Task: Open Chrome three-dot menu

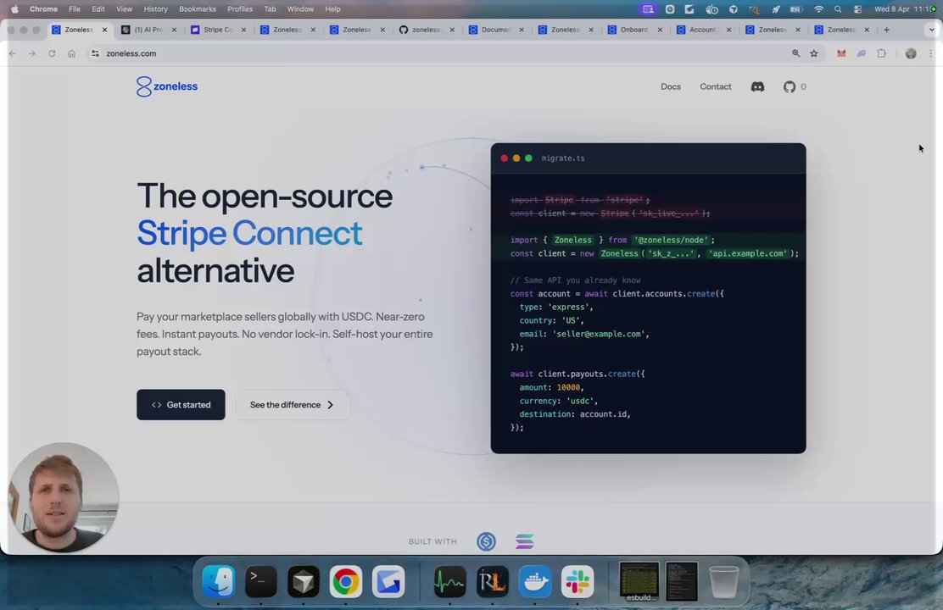Action: (930, 53)
